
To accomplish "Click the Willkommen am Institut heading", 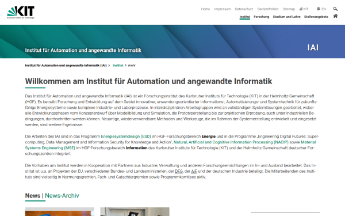I will pos(148,81).
